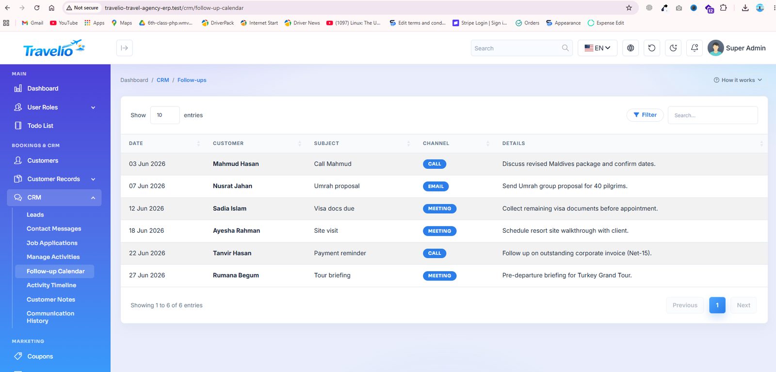Click customer name Mahmud Hasan
Image resolution: width=776 pixels, height=372 pixels.
point(236,164)
